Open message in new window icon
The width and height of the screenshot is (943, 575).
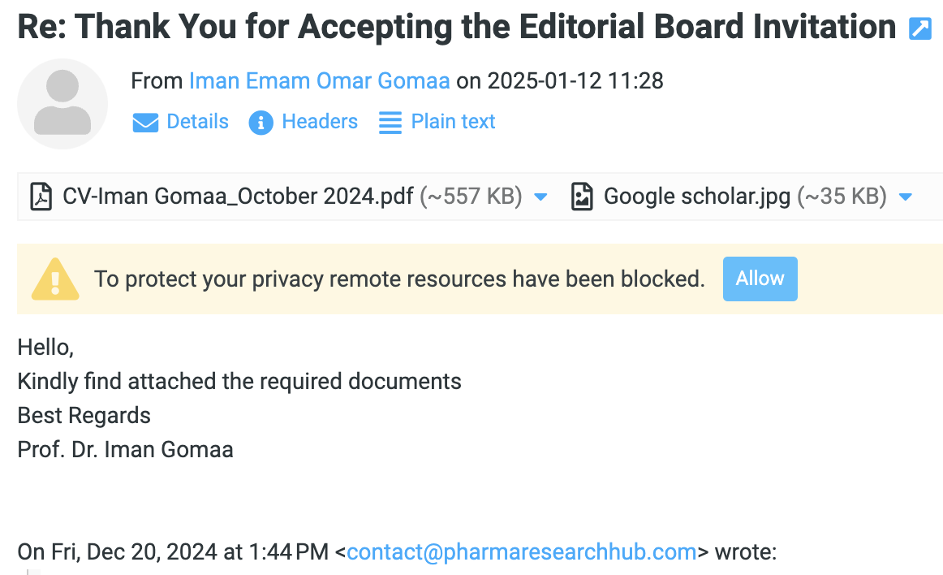[x=920, y=29]
